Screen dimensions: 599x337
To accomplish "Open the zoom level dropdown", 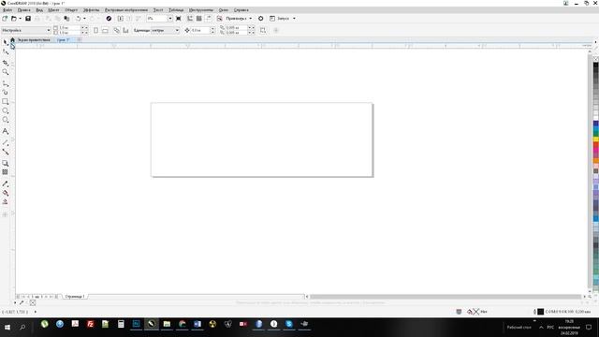I will tap(170, 19).
